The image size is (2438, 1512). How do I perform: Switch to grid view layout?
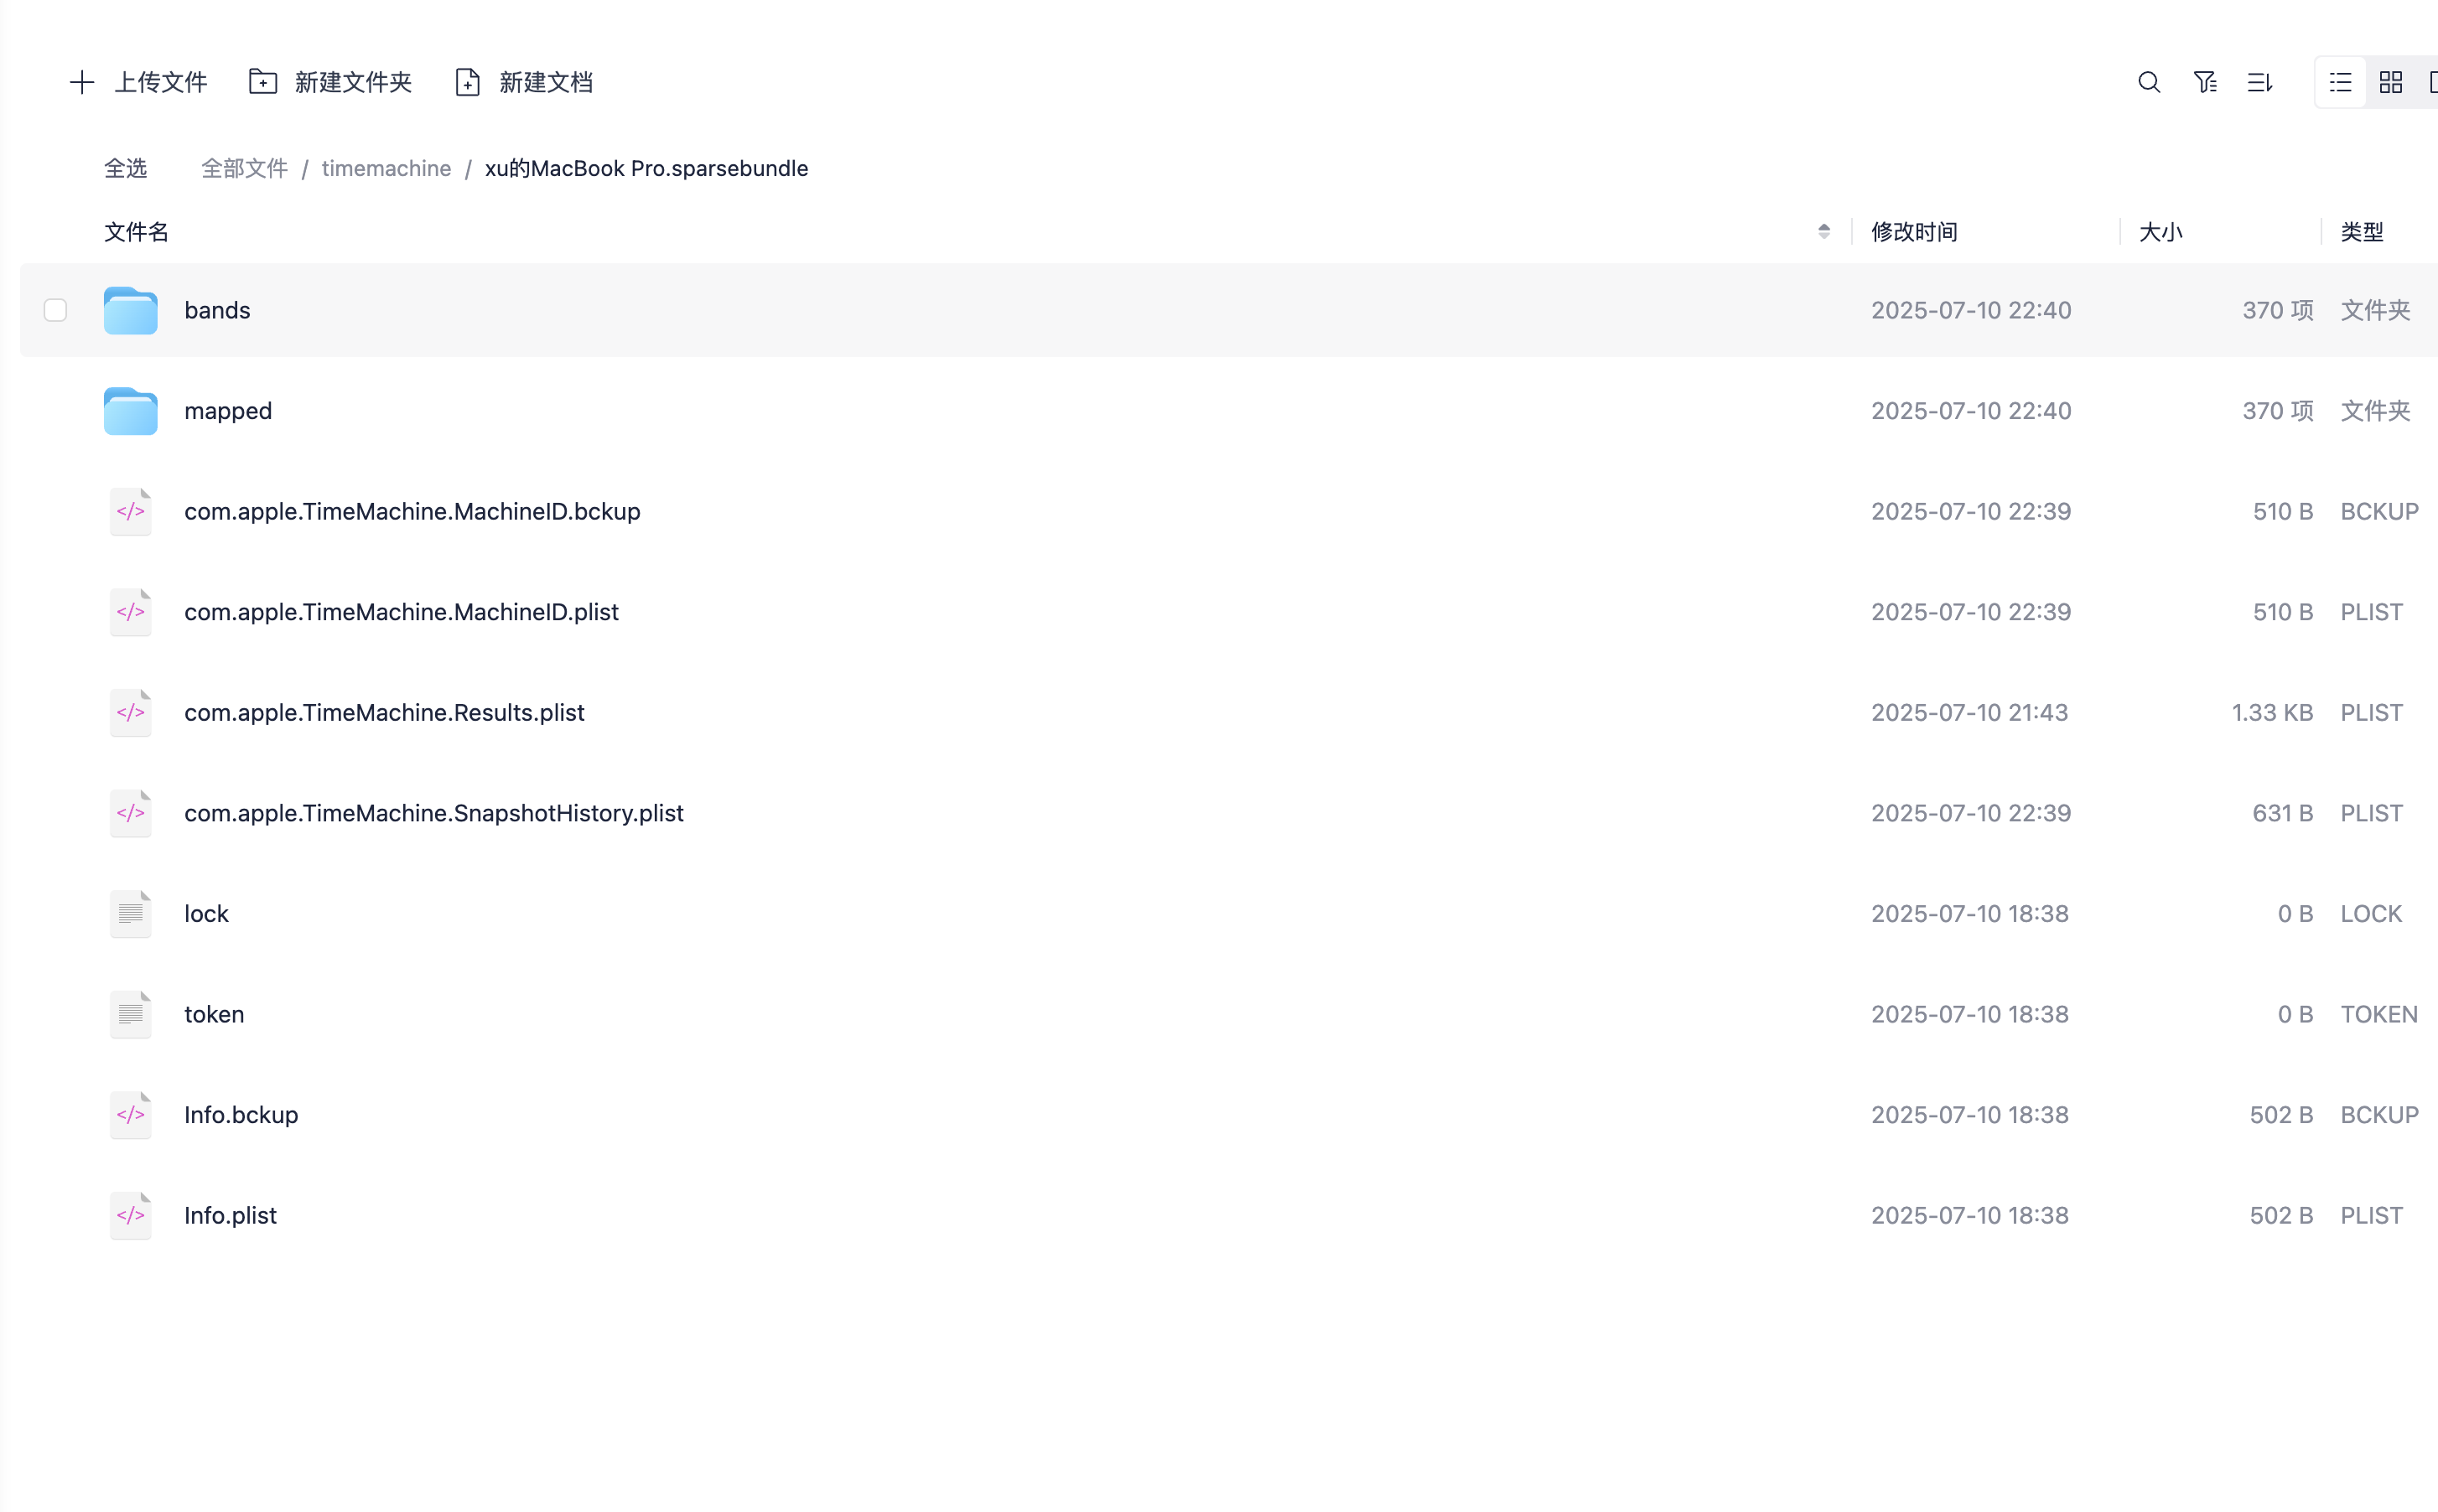pyautogui.click(x=2391, y=82)
